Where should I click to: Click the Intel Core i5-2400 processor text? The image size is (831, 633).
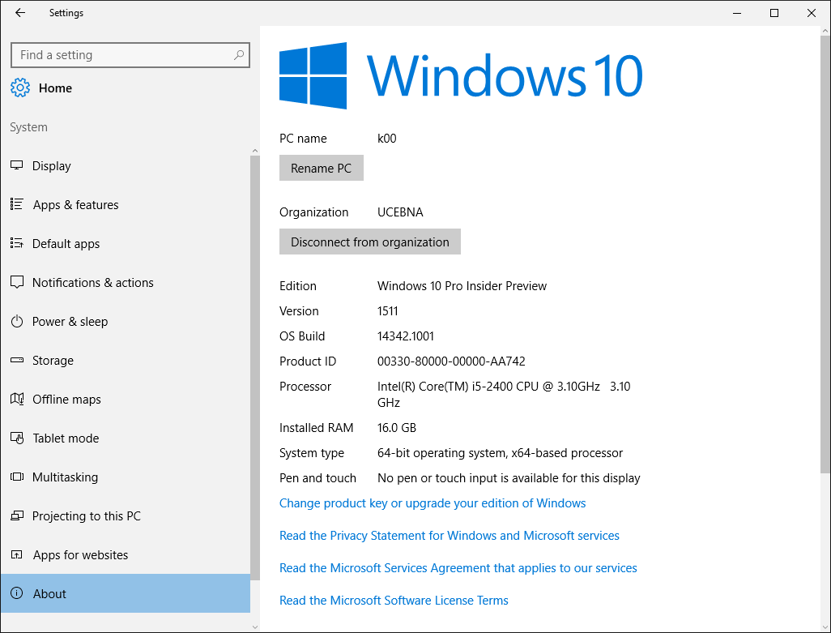(x=504, y=394)
